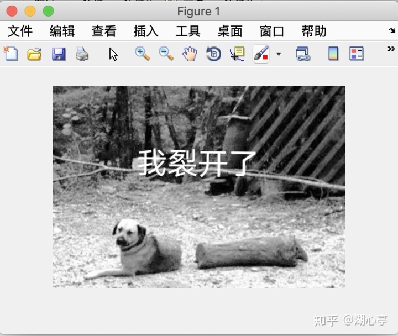Click the grayscale dog image
The height and width of the screenshot is (336, 398).
click(x=199, y=187)
